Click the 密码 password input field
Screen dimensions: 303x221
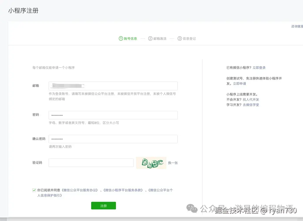(x=113, y=115)
